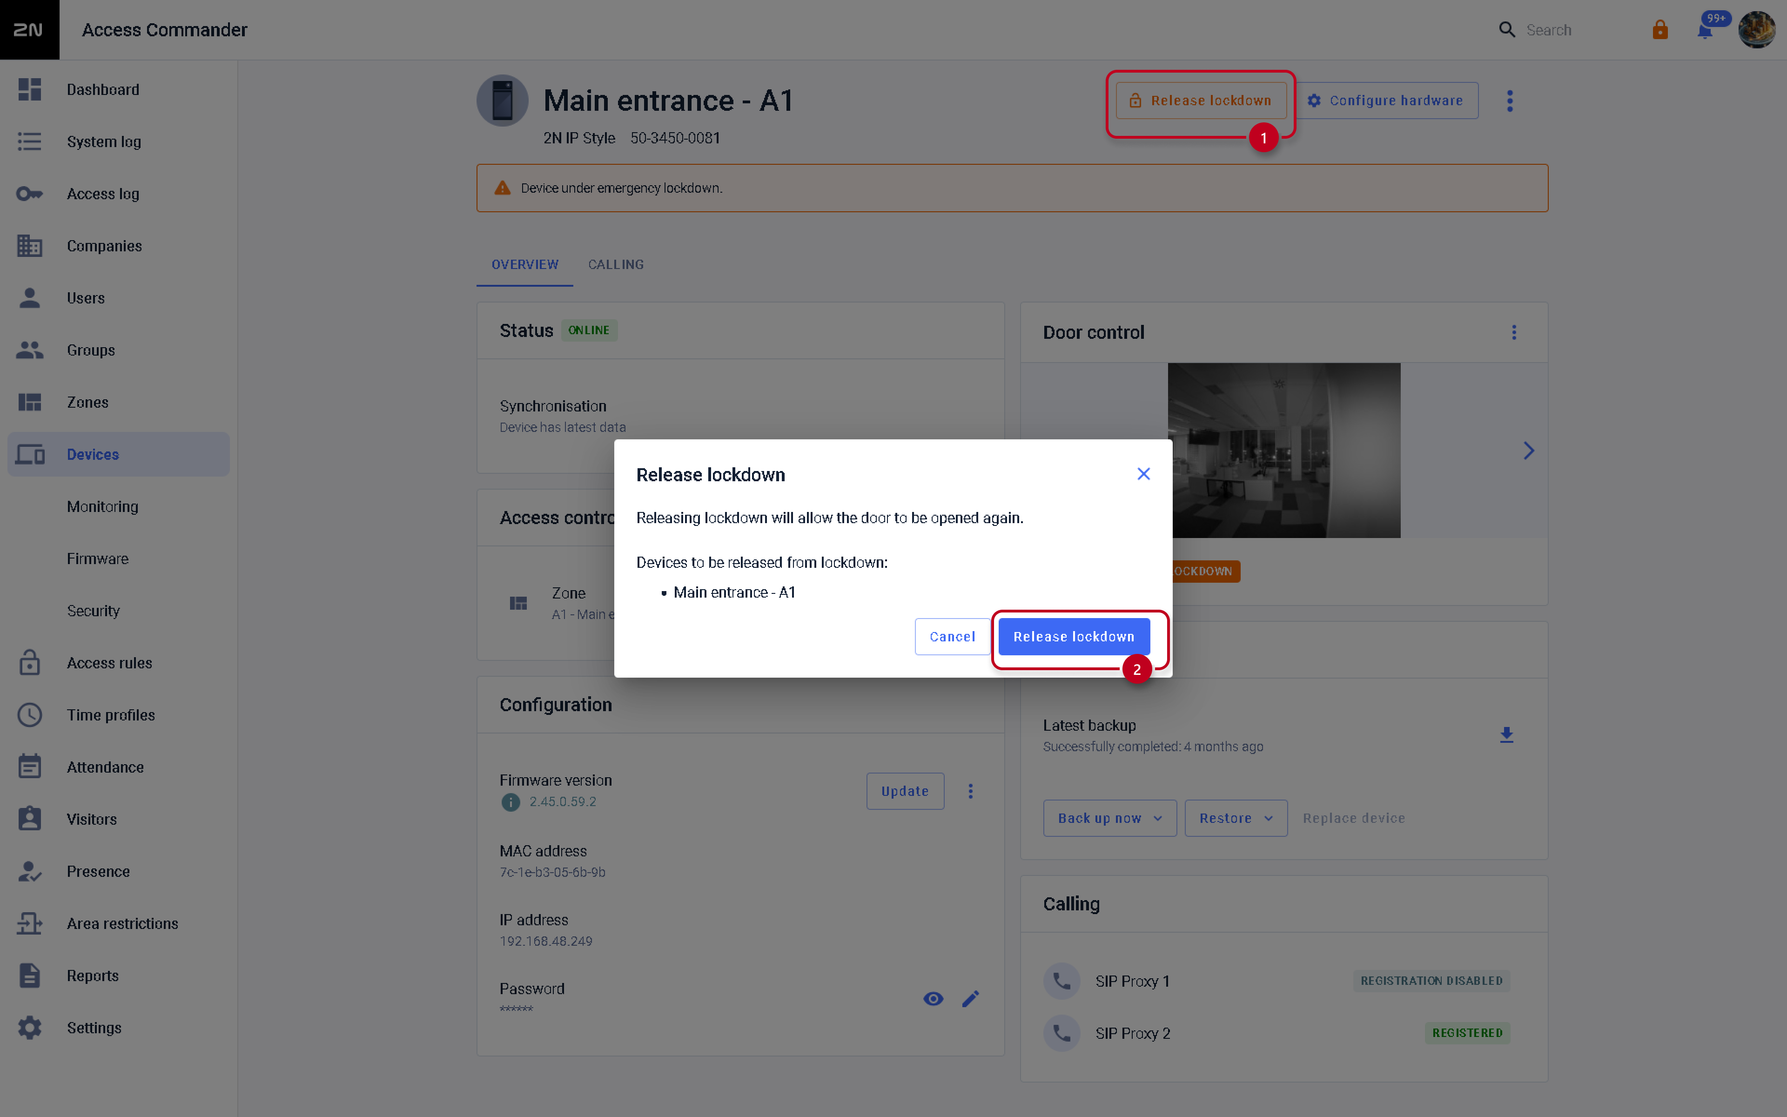Screen dimensions: 1787x1117
Task: Select the Devices sidebar item
Action: click(118, 454)
